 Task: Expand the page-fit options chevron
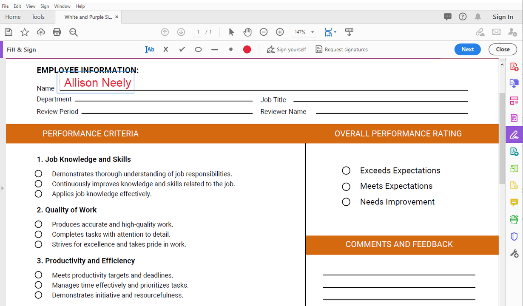click(x=335, y=32)
